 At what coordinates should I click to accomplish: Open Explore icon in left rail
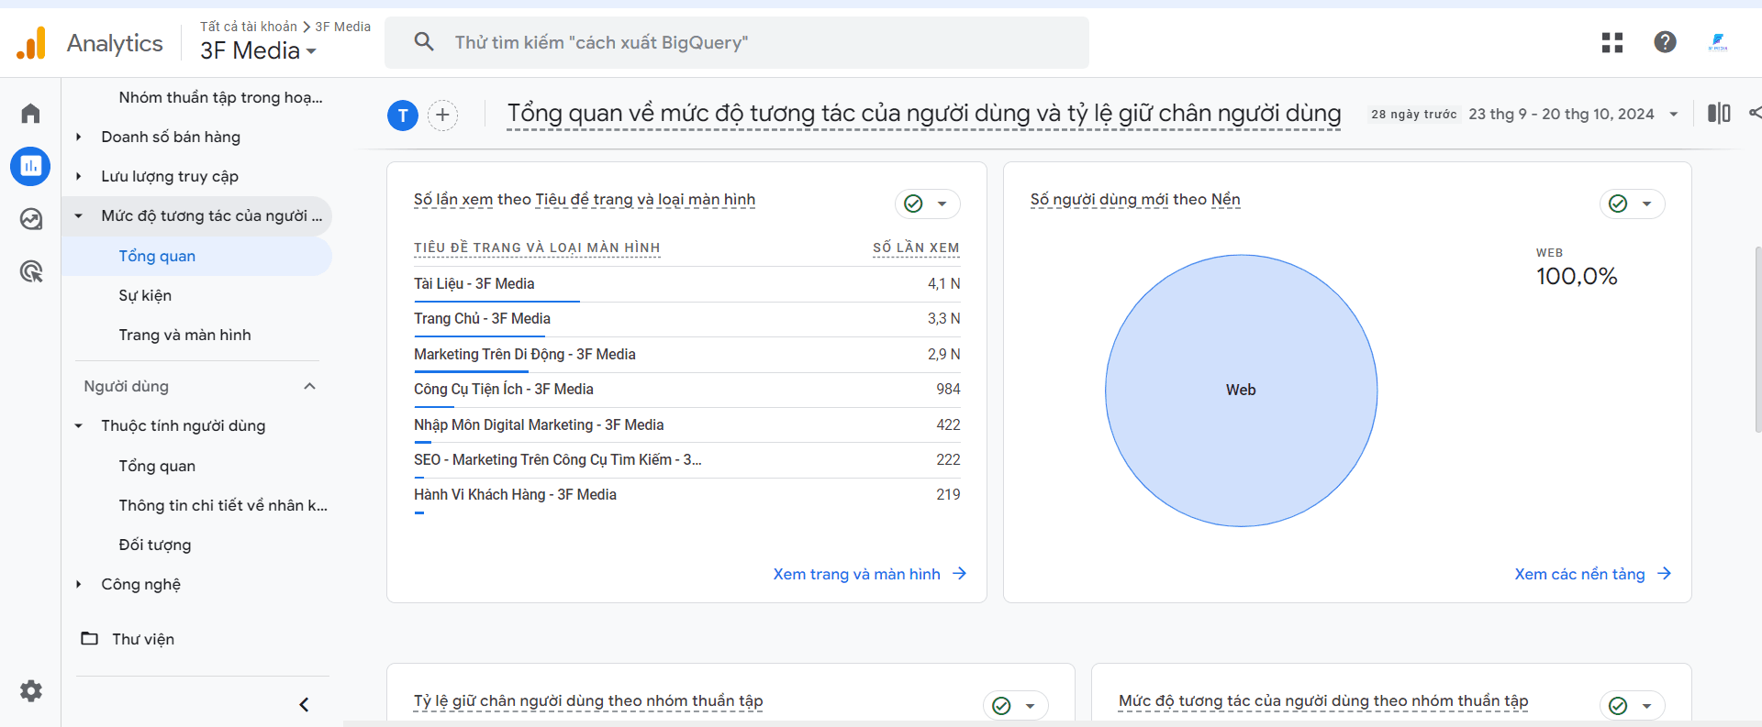[30, 219]
